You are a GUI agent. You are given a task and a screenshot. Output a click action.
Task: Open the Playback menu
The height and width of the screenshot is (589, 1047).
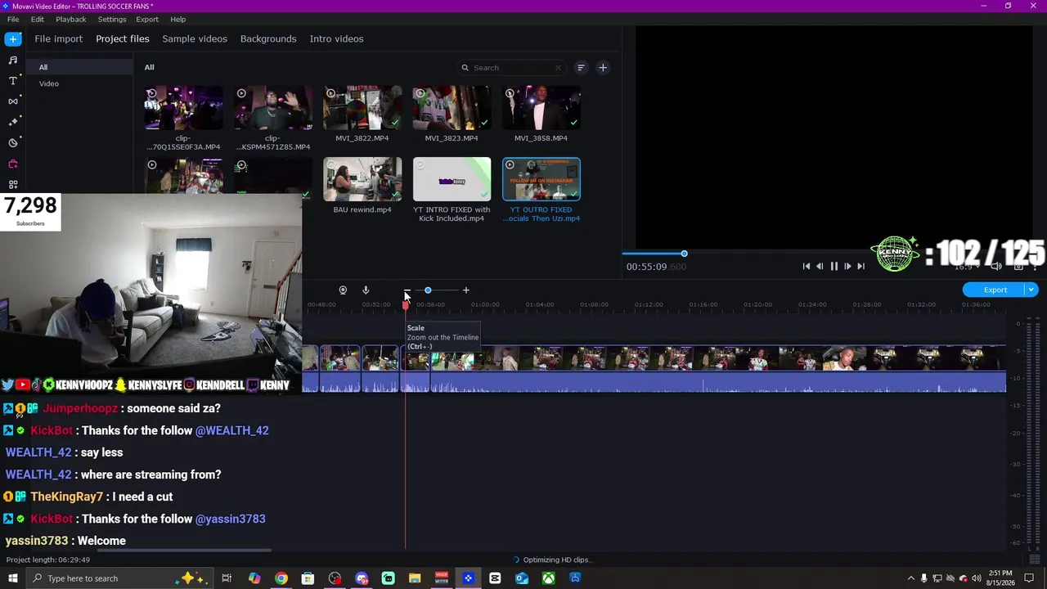pyautogui.click(x=71, y=19)
